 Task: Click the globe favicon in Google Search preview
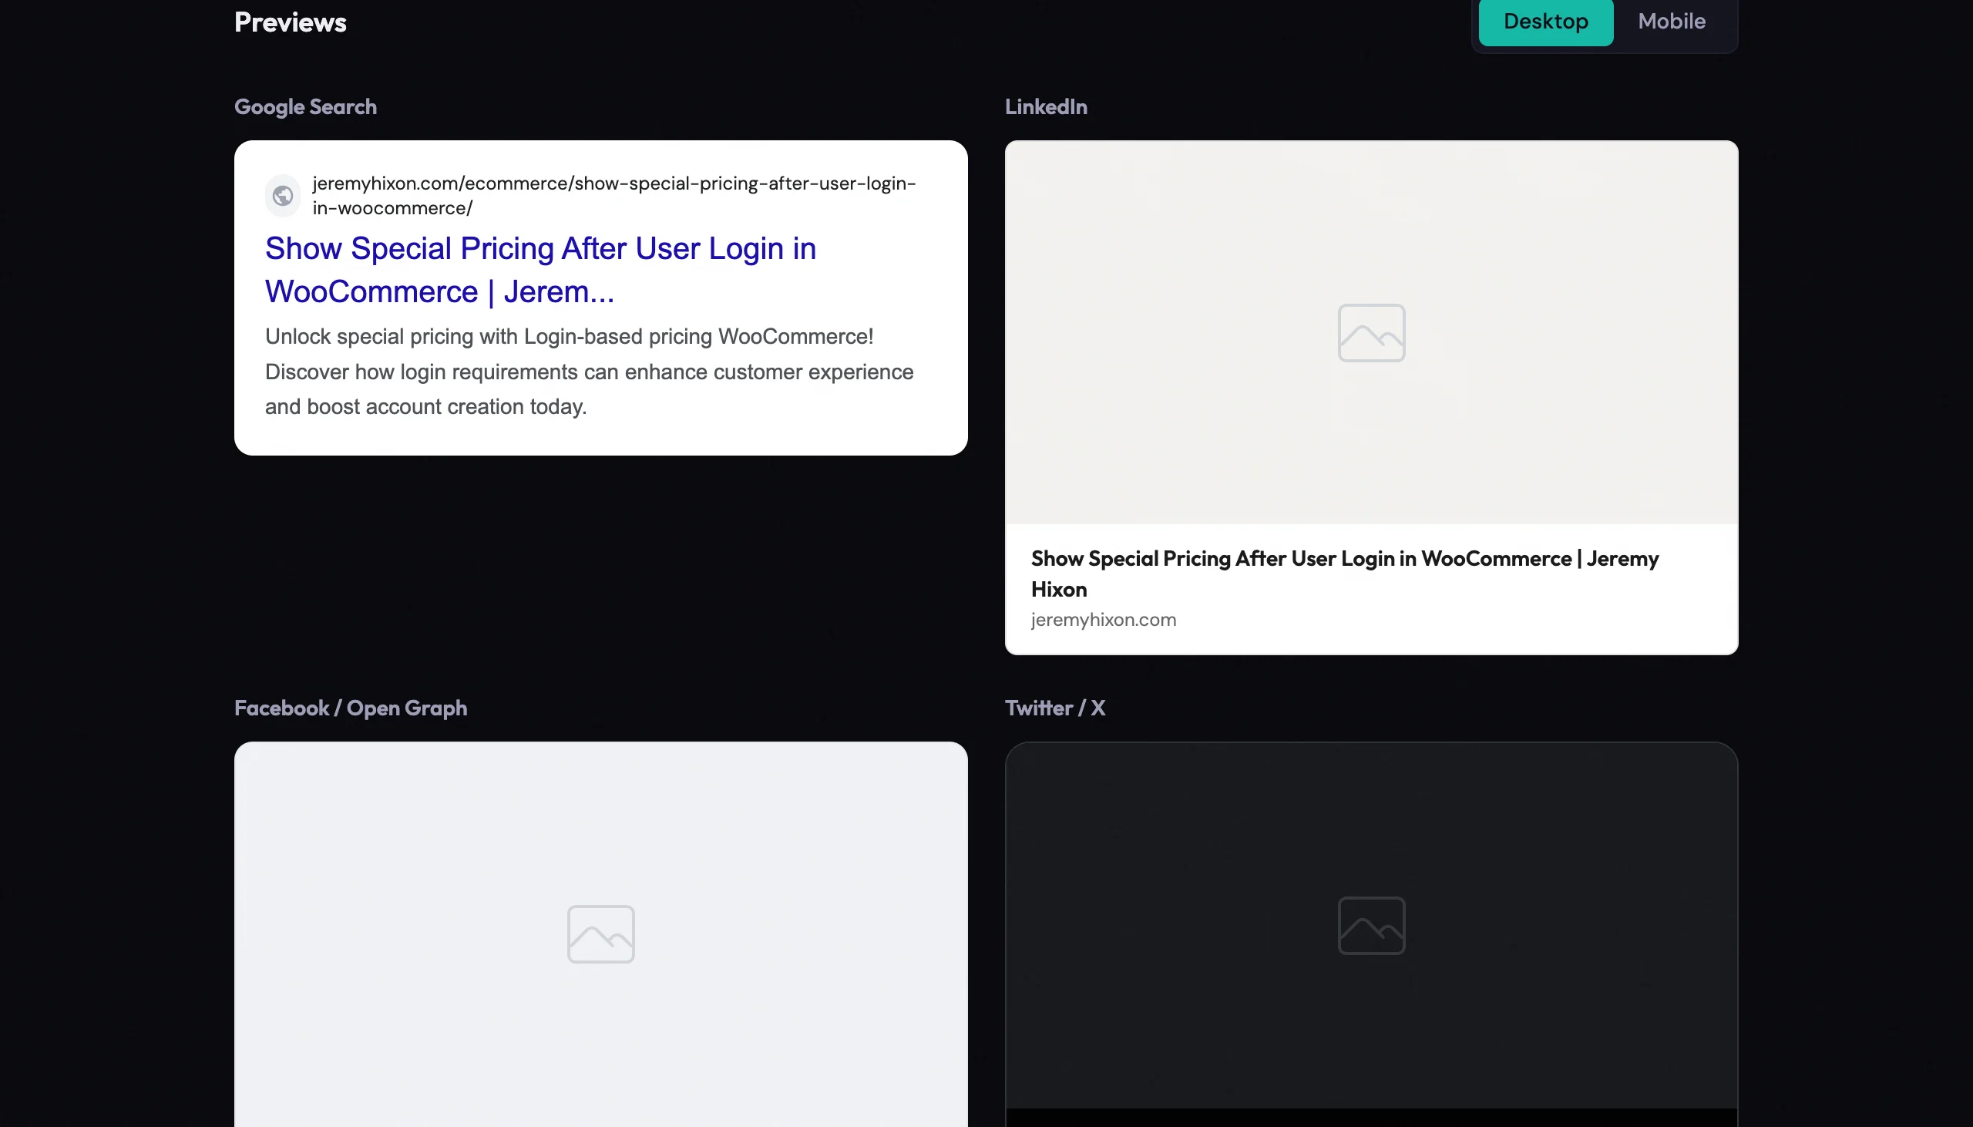(281, 194)
